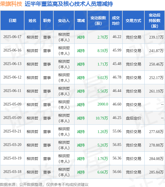Image resolution: width=165 pixels, height=187 pixels.
Task: Click the 近半年董监高及核心技术人员增减持 heading
Action: (x=69, y=4)
